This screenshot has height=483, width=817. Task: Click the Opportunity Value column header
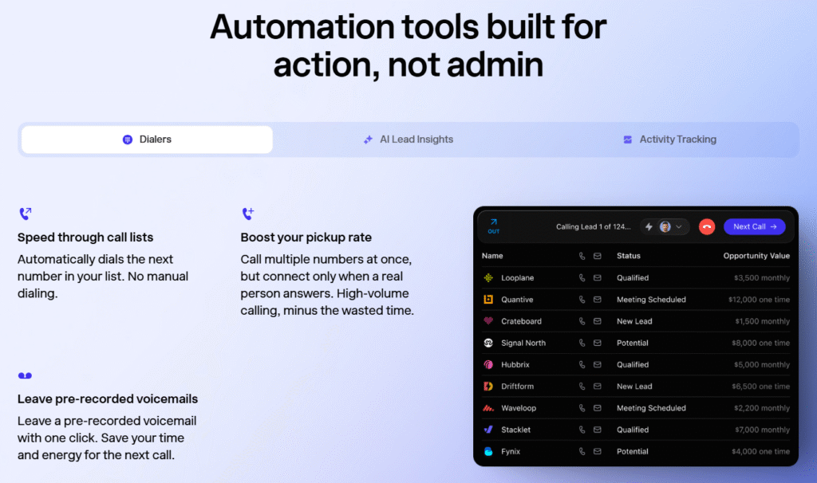[x=756, y=256]
